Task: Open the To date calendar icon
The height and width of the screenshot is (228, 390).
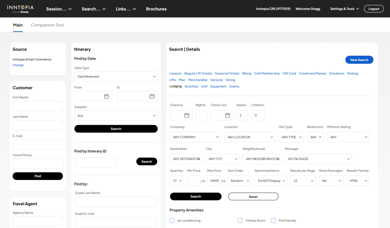Action: 152,96
